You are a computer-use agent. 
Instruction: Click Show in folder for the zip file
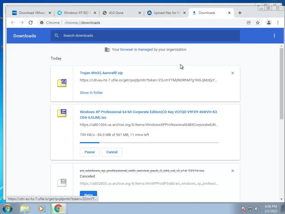pos(91,93)
